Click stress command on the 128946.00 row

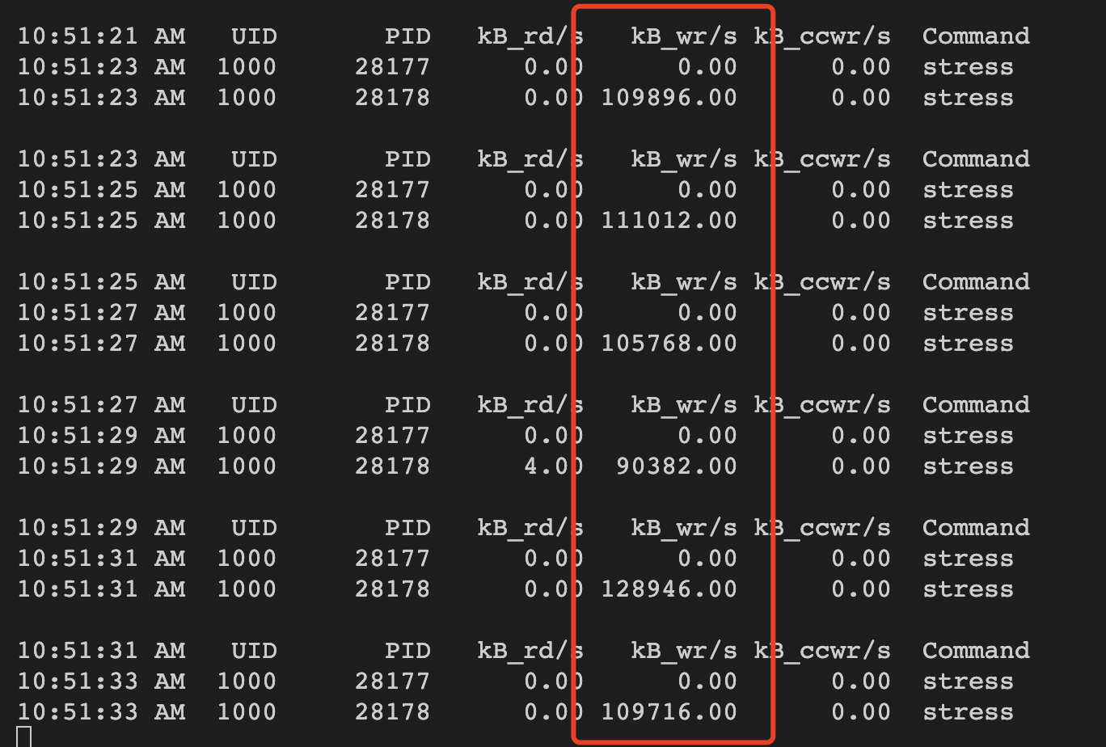(968, 589)
